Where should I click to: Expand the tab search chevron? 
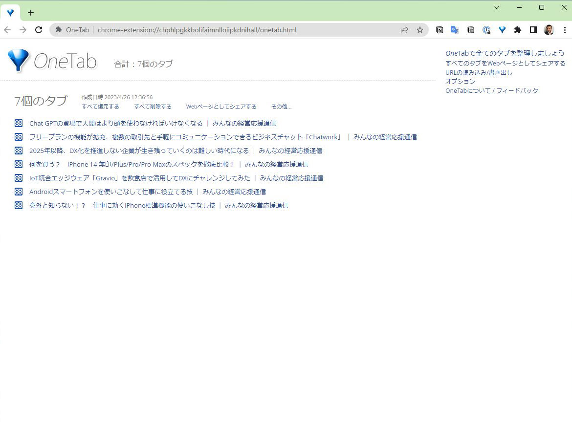(x=497, y=7)
